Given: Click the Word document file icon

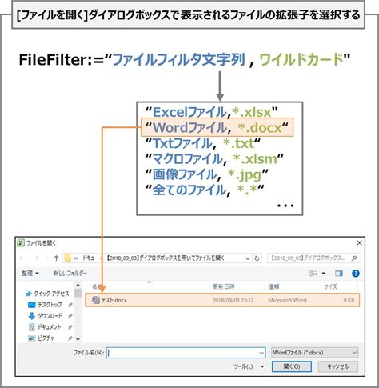Looking at the screenshot, I should point(95,300).
